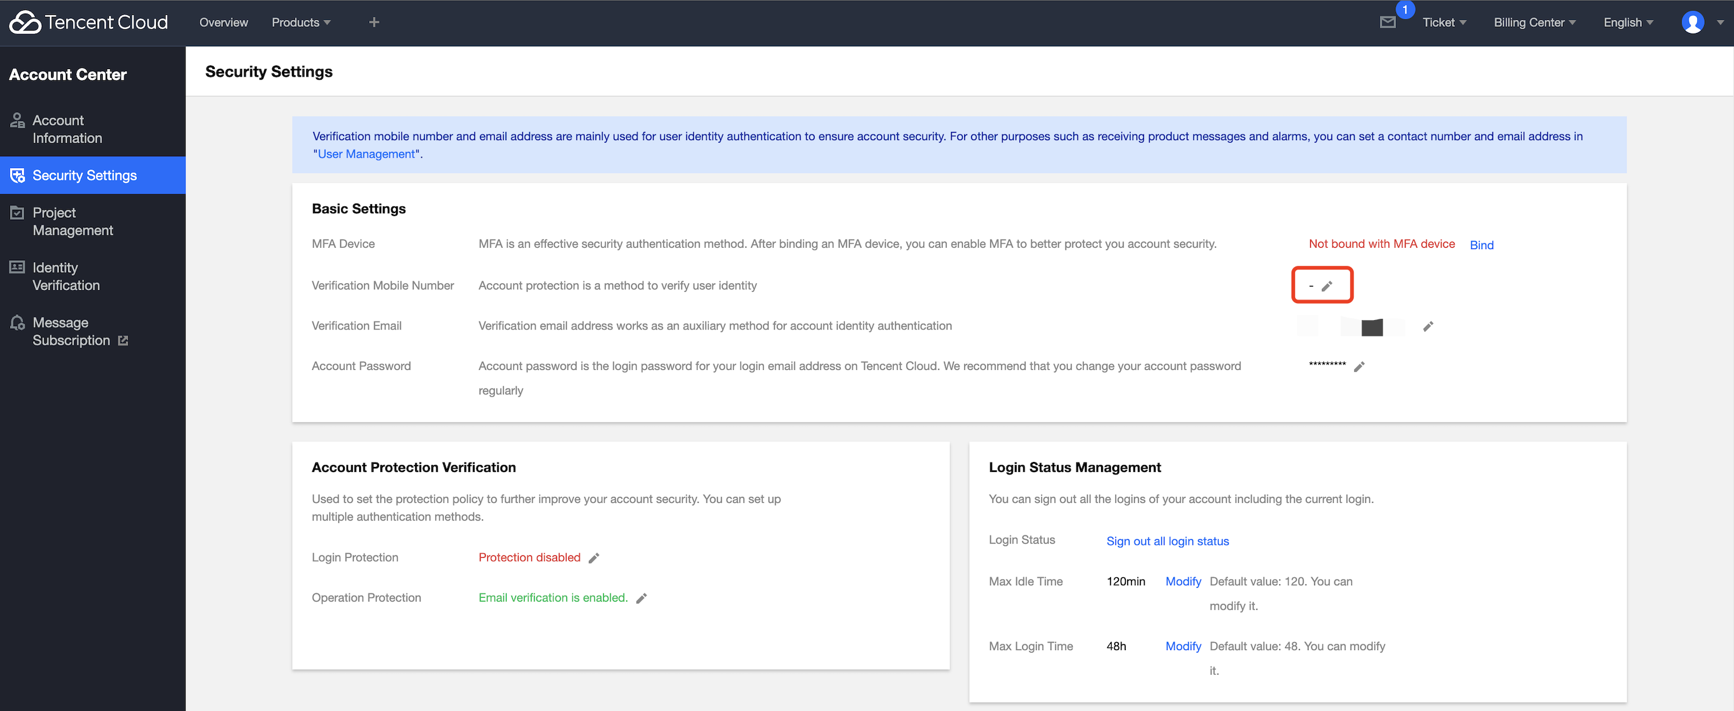Click the Project Management checkbox icon
The width and height of the screenshot is (1734, 711).
[17, 213]
